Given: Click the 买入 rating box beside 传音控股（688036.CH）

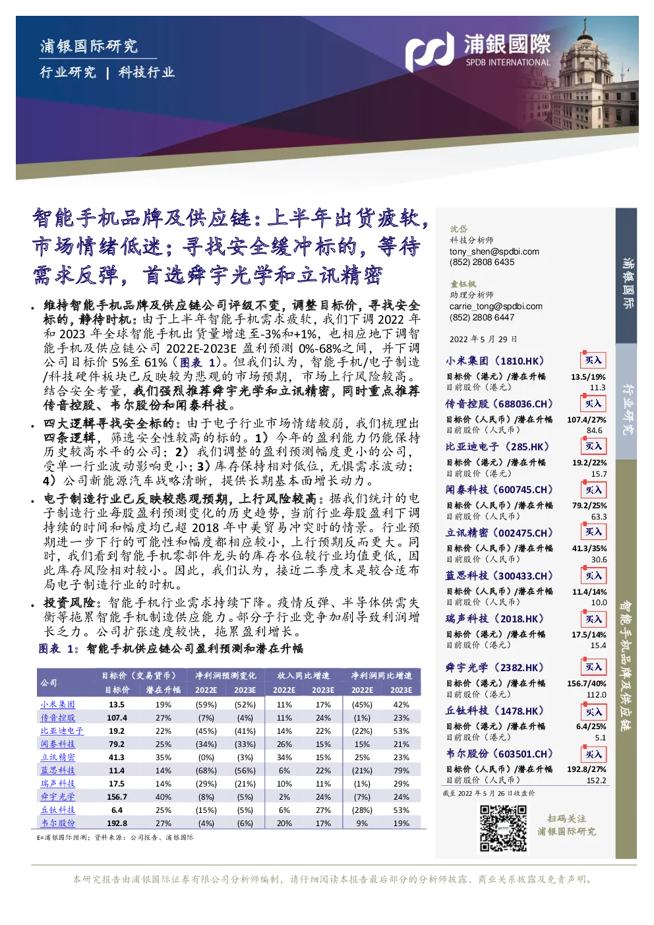Looking at the screenshot, I should pos(593,403).
